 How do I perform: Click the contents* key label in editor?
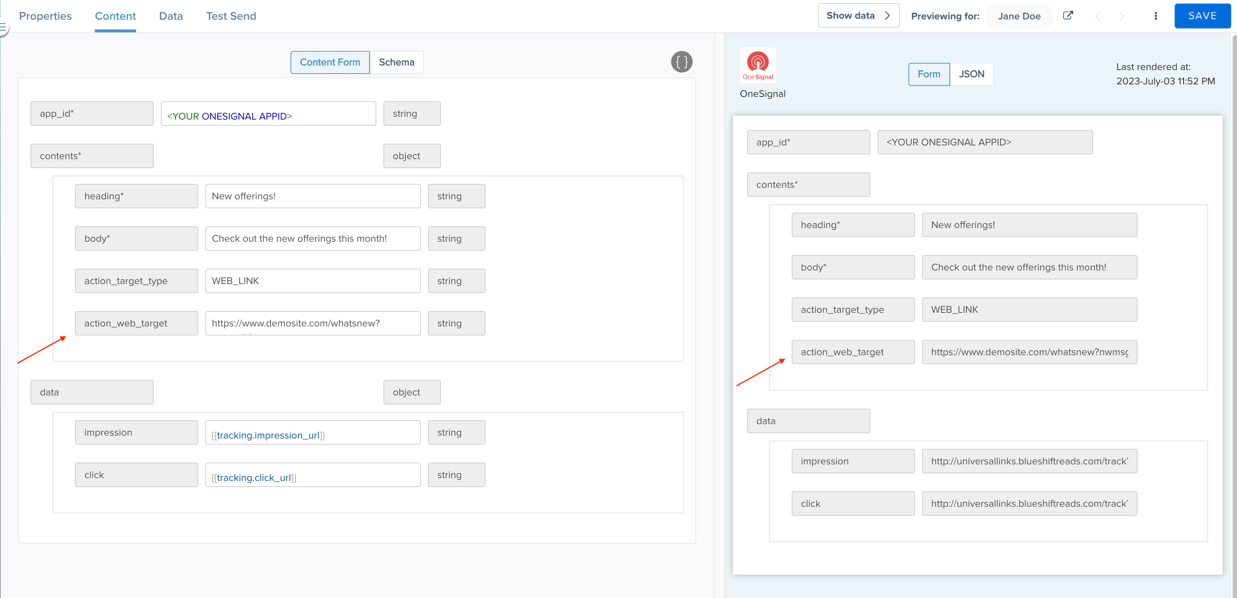[92, 156]
